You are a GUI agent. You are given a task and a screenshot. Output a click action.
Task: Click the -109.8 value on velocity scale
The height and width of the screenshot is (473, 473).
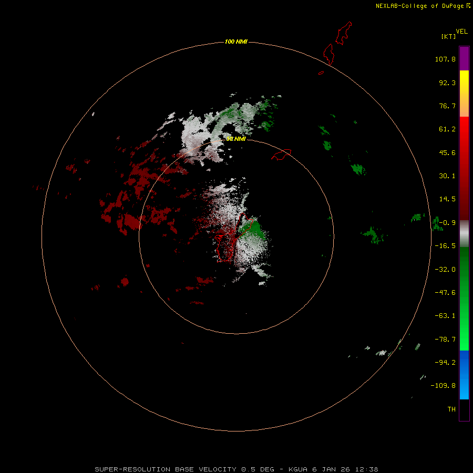click(x=444, y=386)
